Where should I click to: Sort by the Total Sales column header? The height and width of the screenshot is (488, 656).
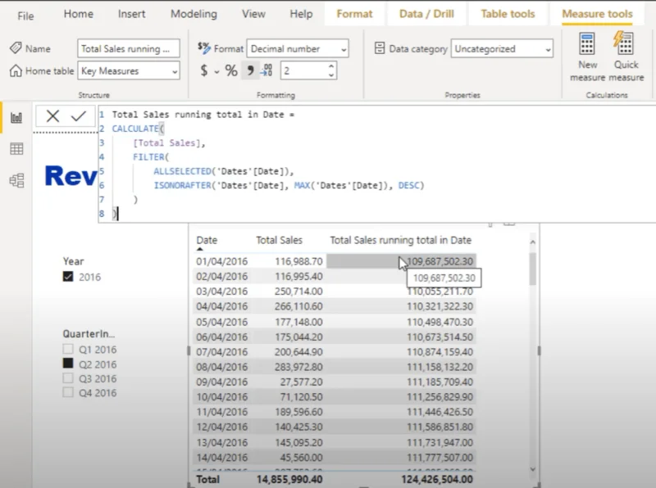[279, 240]
